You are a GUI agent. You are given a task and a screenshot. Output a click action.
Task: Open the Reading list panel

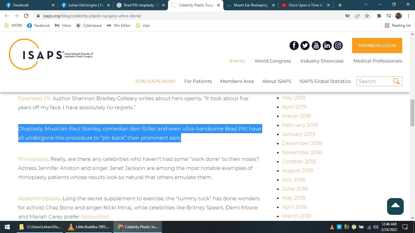tap(398, 25)
